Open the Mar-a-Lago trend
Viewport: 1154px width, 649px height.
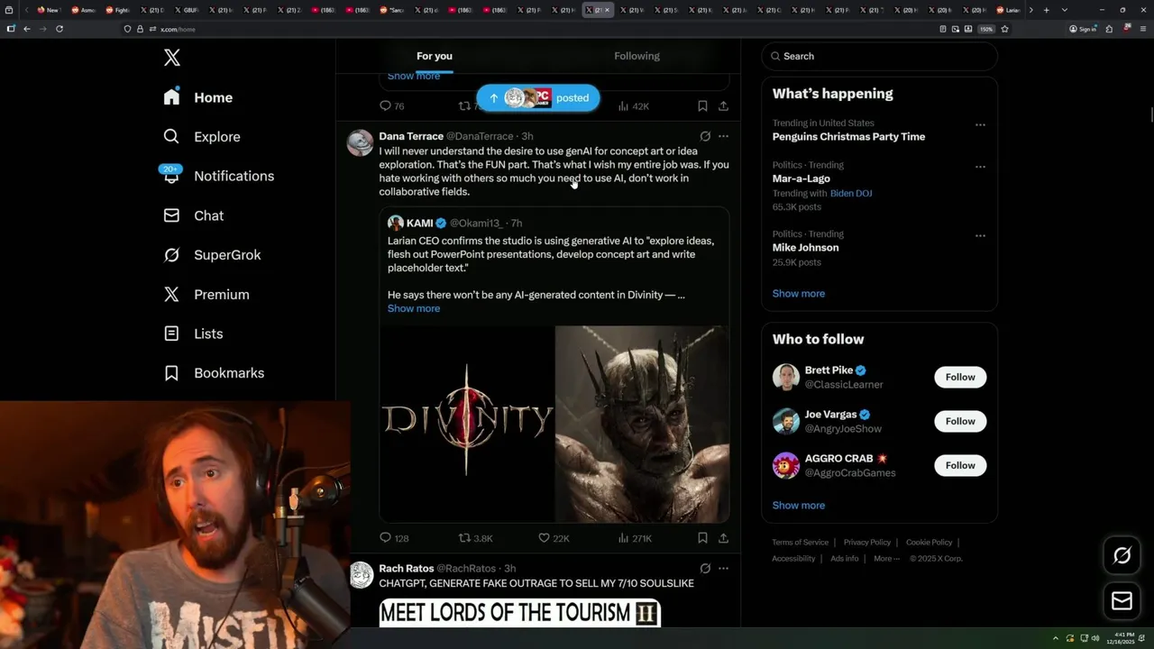click(x=801, y=178)
